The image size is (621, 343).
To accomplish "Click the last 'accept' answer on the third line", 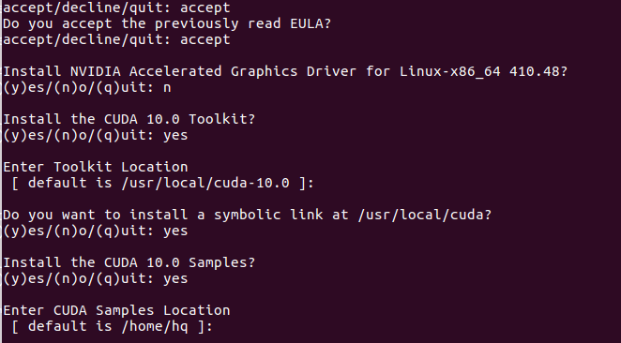I will (x=205, y=39).
